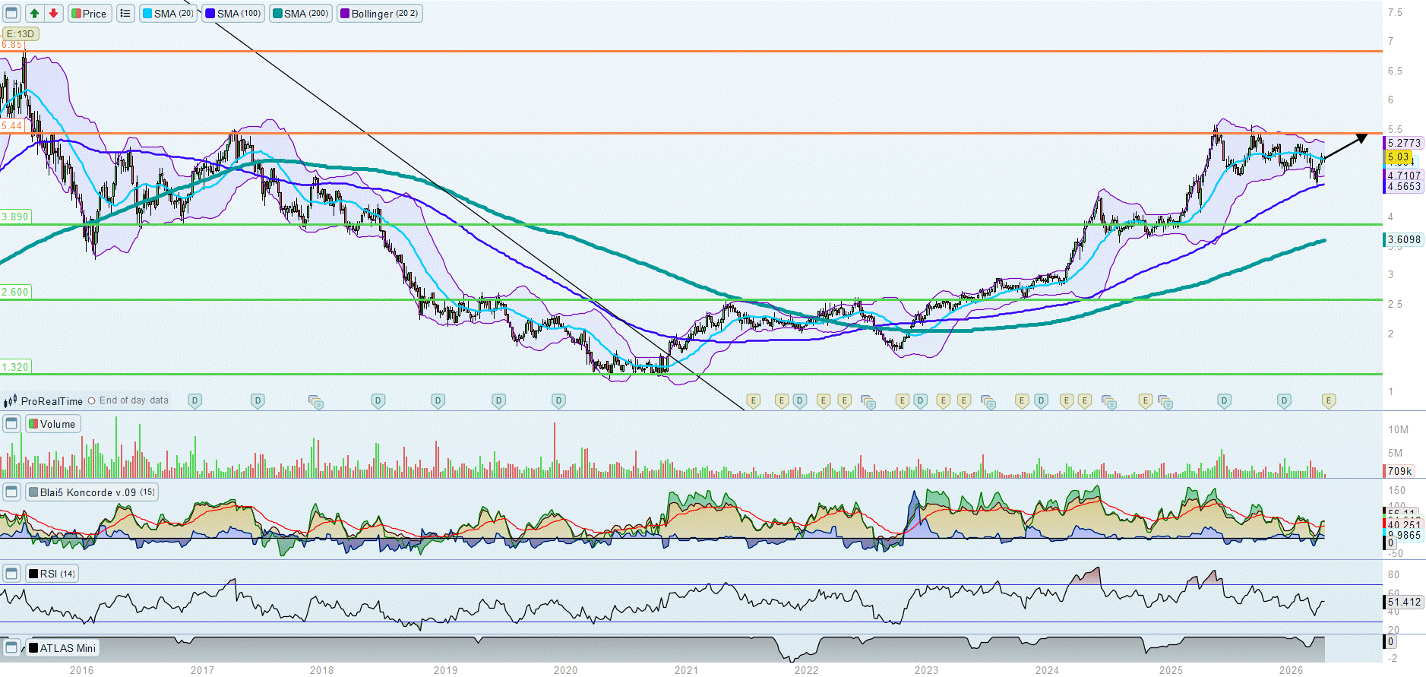
Task: Open SMA (20) indicator settings
Action: 169,14
